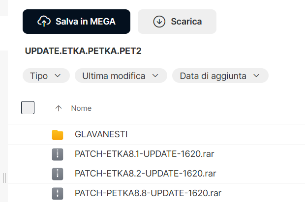
Task: Select file PATCH-PETKA8.8-UPDATE-1620.rar
Action: click(148, 192)
